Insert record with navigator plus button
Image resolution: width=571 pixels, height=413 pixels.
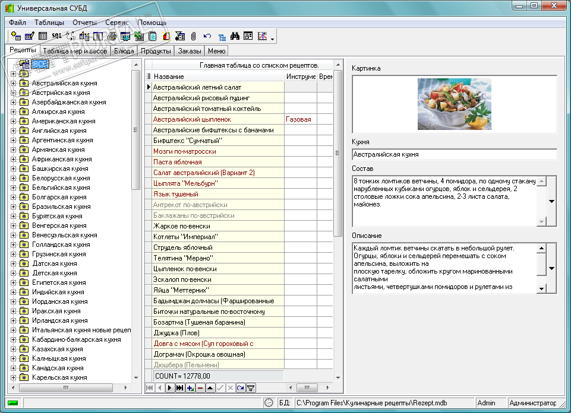click(190, 388)
